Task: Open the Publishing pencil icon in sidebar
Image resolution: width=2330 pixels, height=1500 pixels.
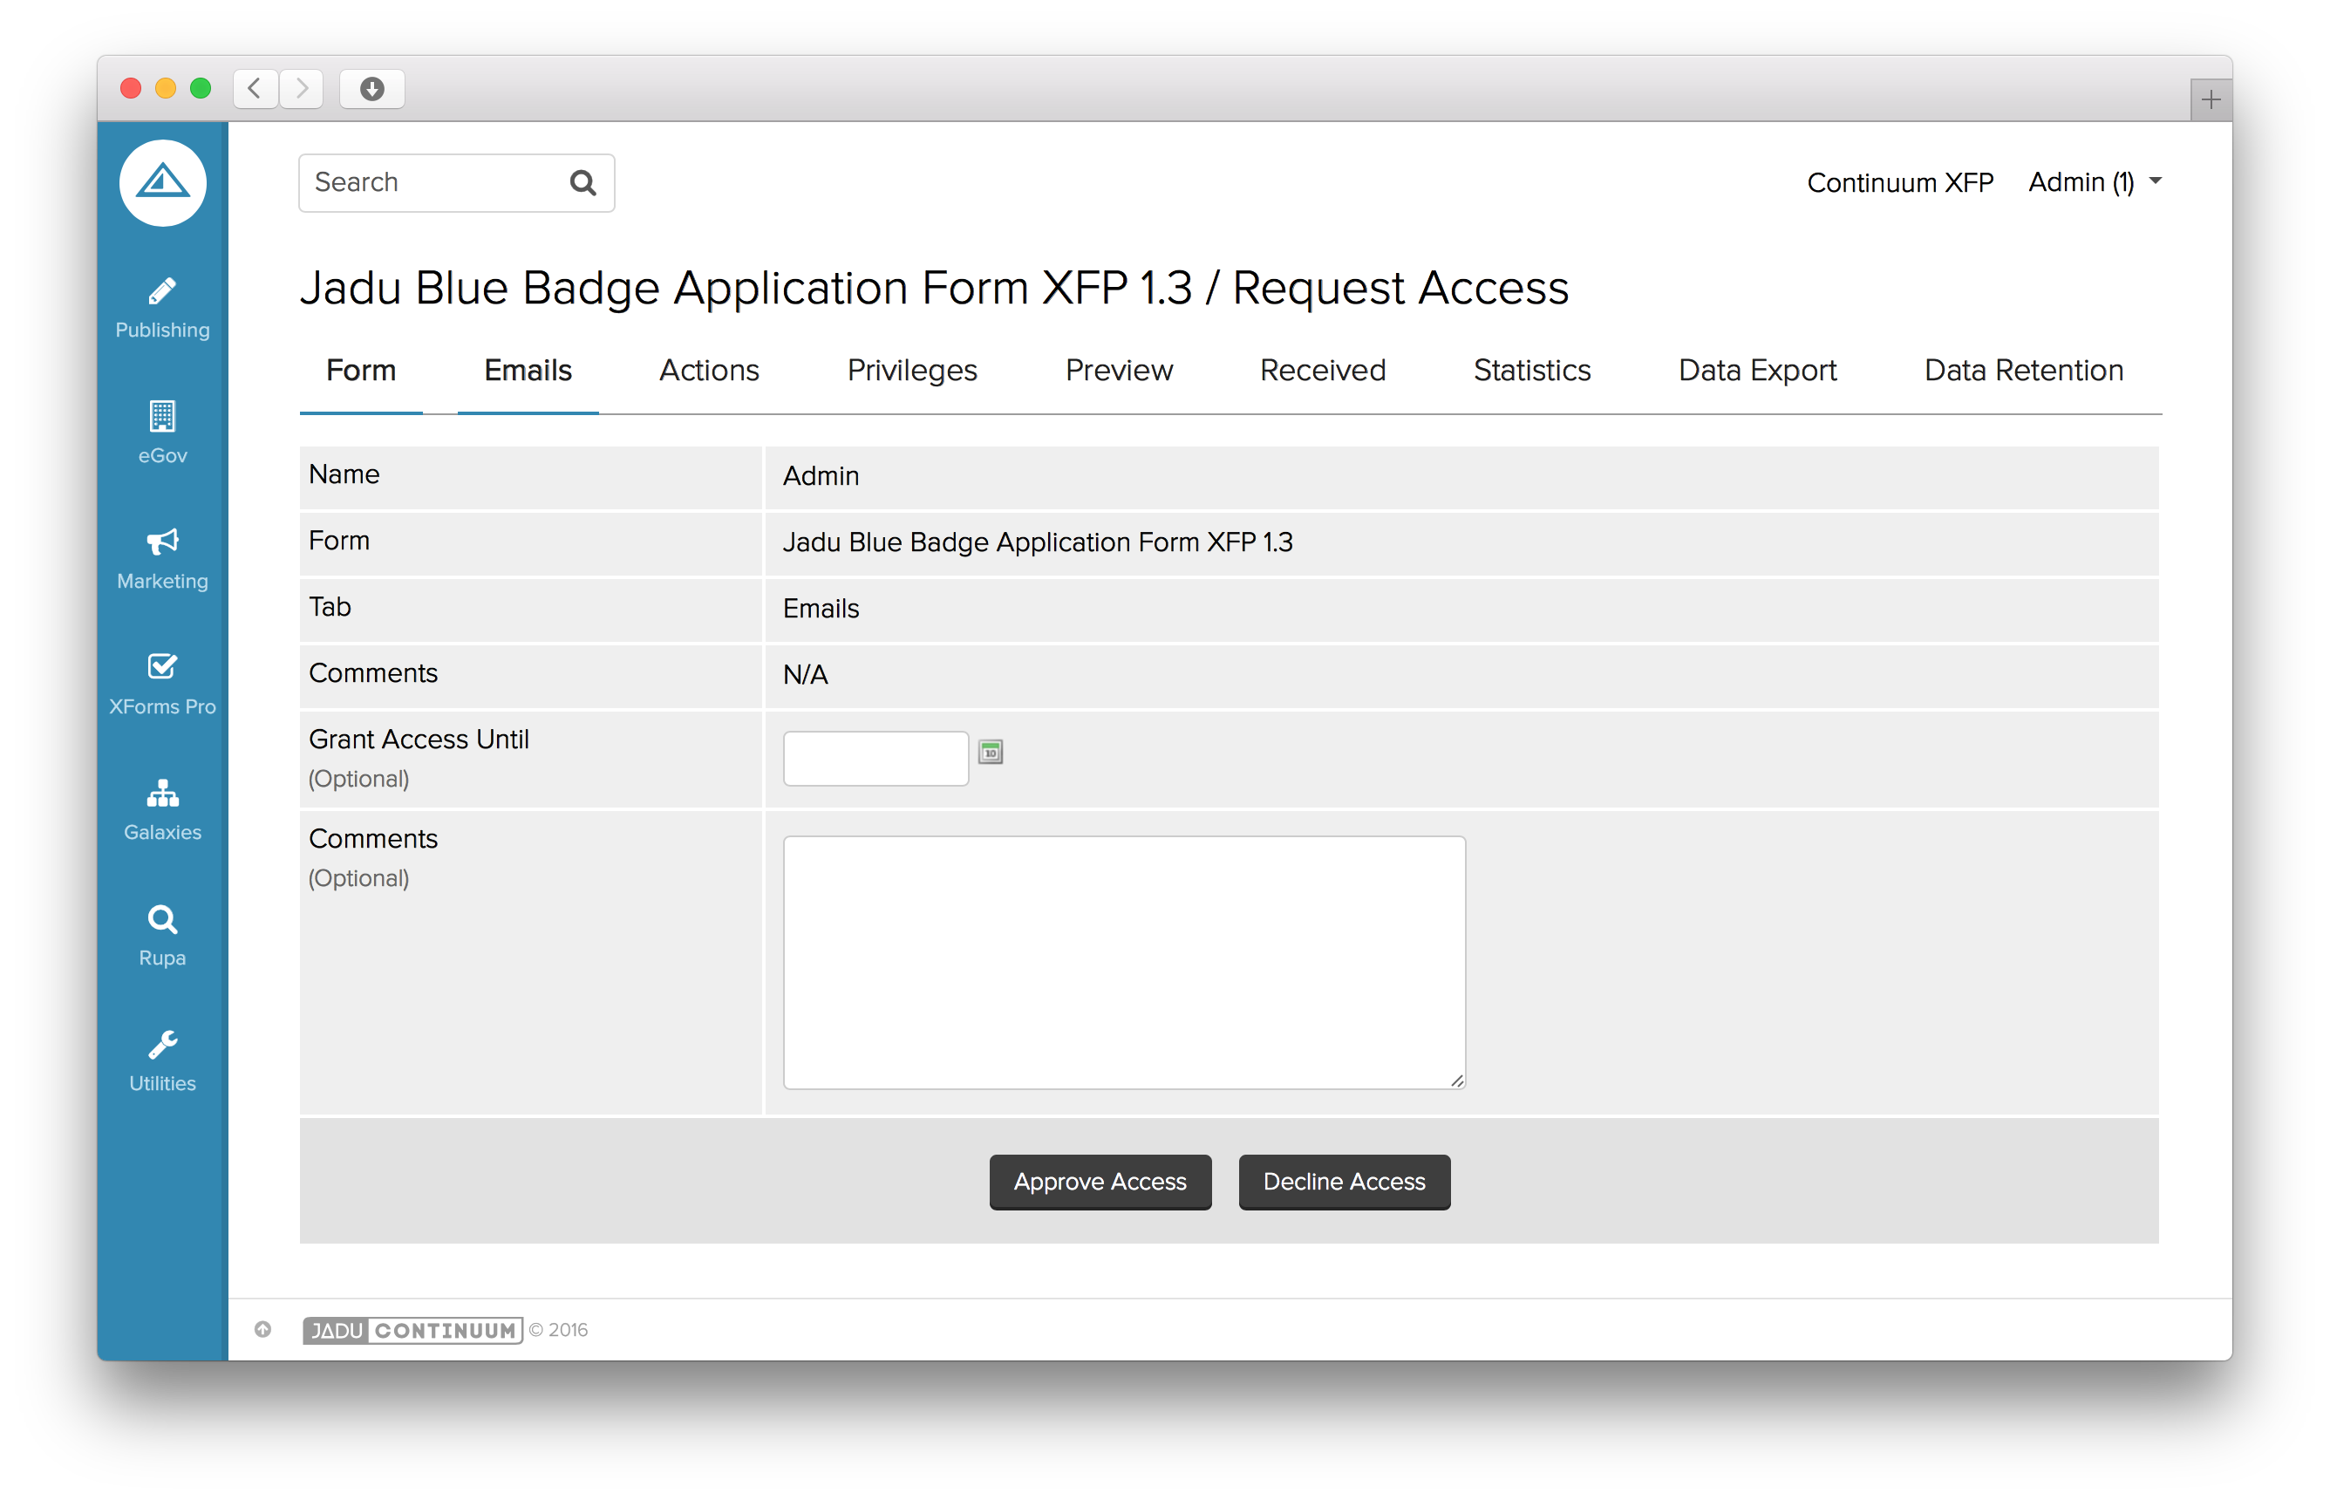Action: (161, 292)
